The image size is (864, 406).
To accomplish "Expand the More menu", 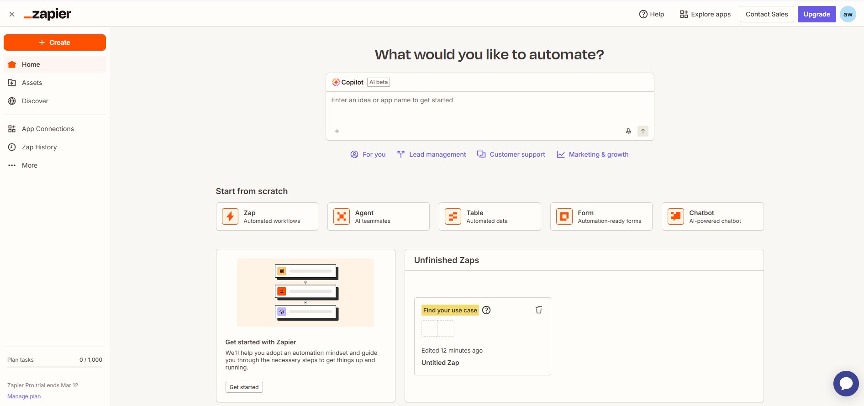I will (55, 165).
